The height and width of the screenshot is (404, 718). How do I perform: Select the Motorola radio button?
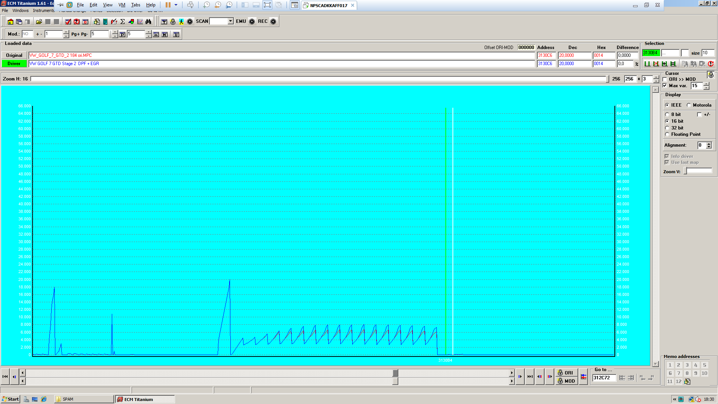coord(688,105)
